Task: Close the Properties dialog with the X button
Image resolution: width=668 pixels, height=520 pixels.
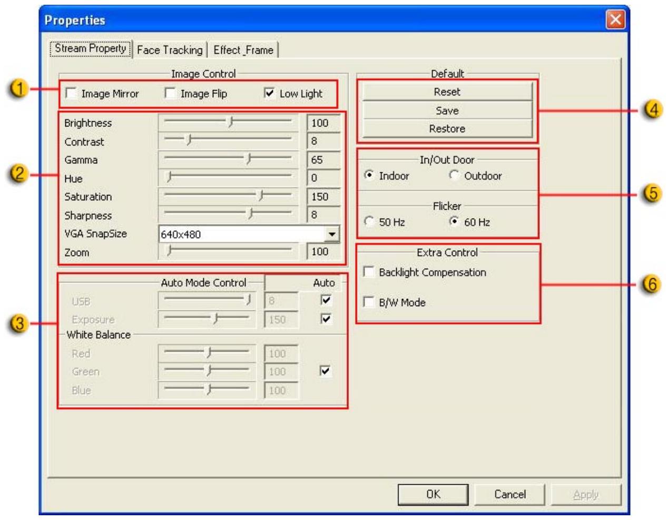Action: (x=615, y=20)
